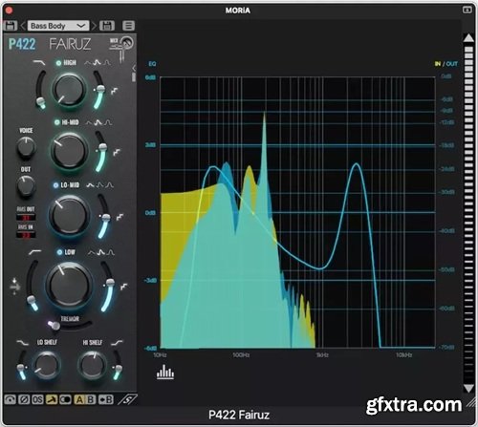Click the arrow routing icon left of LOW

[14, 287]
